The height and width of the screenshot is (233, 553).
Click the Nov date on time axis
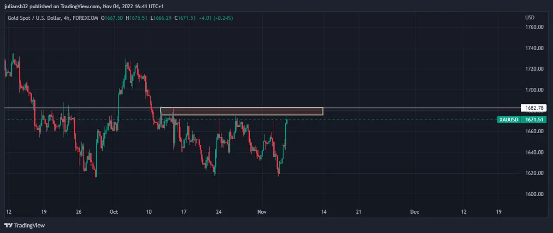pyautogui.click(x=262, y=212)
